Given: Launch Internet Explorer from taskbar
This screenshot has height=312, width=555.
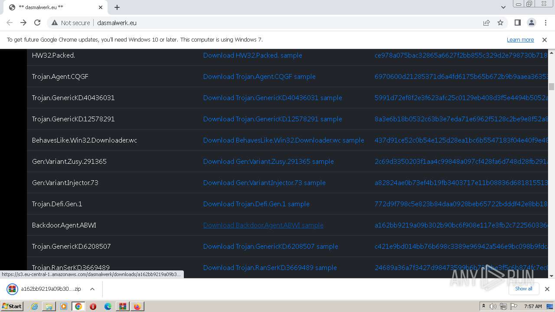Looking at the screenshot, I should (34, 306).
